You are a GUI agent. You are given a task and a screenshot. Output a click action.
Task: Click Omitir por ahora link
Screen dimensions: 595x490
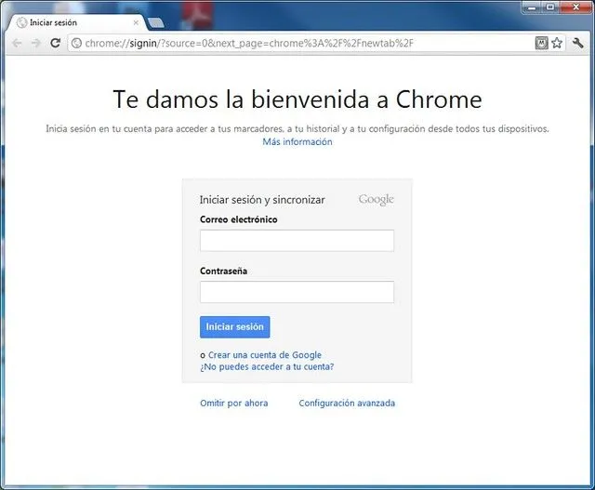point(234,404)
